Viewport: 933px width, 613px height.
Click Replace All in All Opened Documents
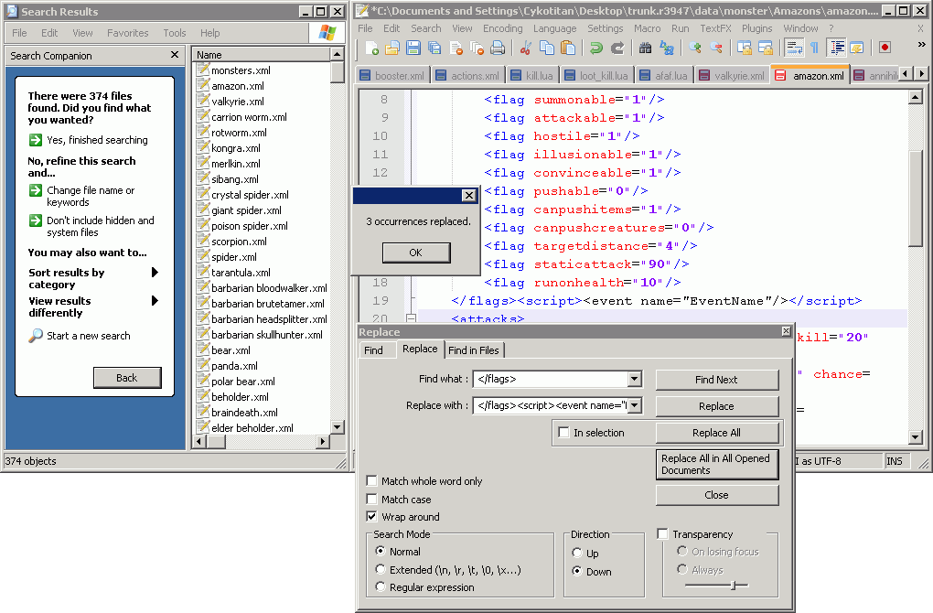717,464
